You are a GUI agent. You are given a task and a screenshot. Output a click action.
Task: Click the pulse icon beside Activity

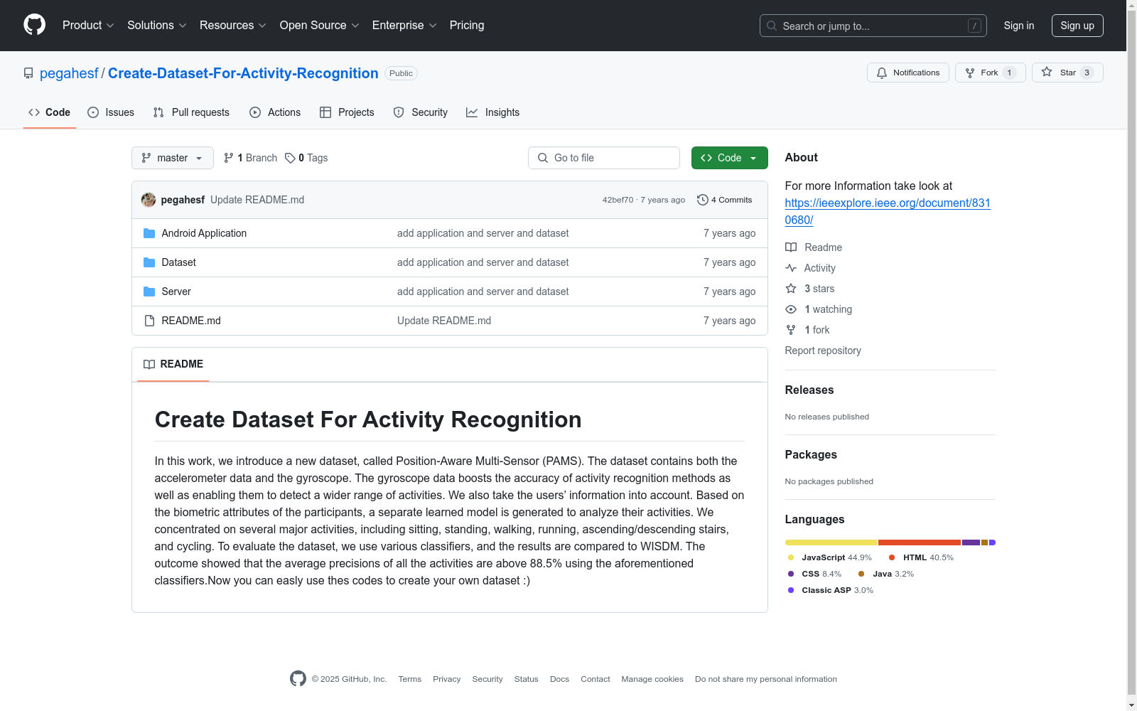791,268
